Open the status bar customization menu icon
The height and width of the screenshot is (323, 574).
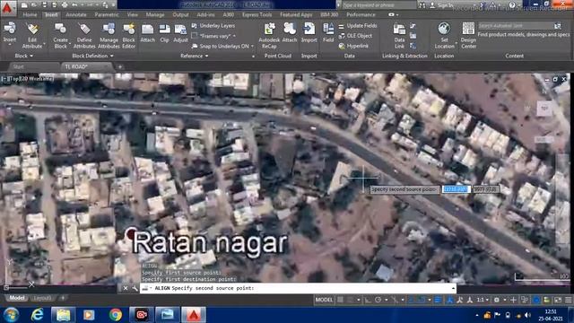(569, 300)
